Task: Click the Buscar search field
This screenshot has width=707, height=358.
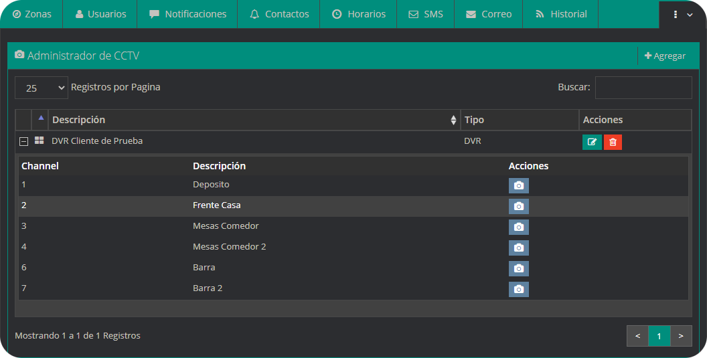Action: tap(643, 88)
